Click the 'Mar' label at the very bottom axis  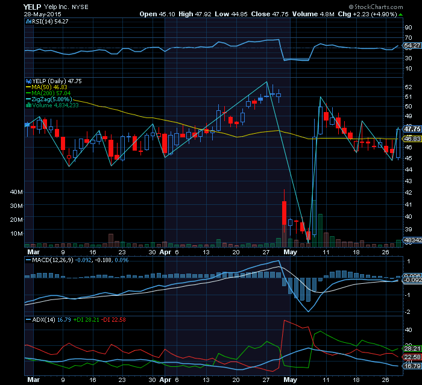33,380
